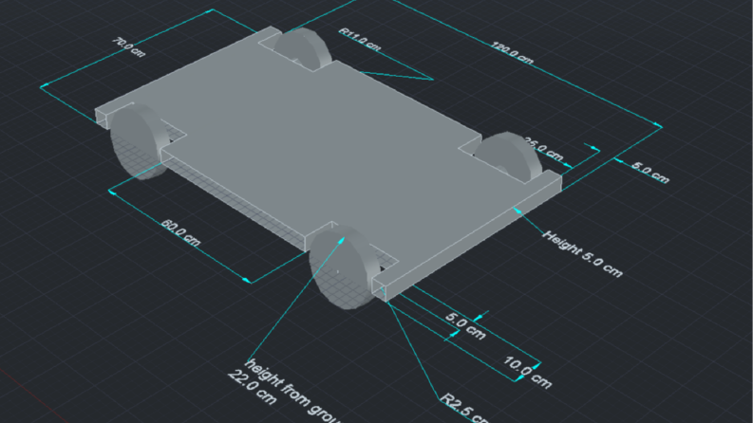Viewport: 753px width, 423px height.
Task: Select the 60.0 cm dimension label
Action: (180, 232)
